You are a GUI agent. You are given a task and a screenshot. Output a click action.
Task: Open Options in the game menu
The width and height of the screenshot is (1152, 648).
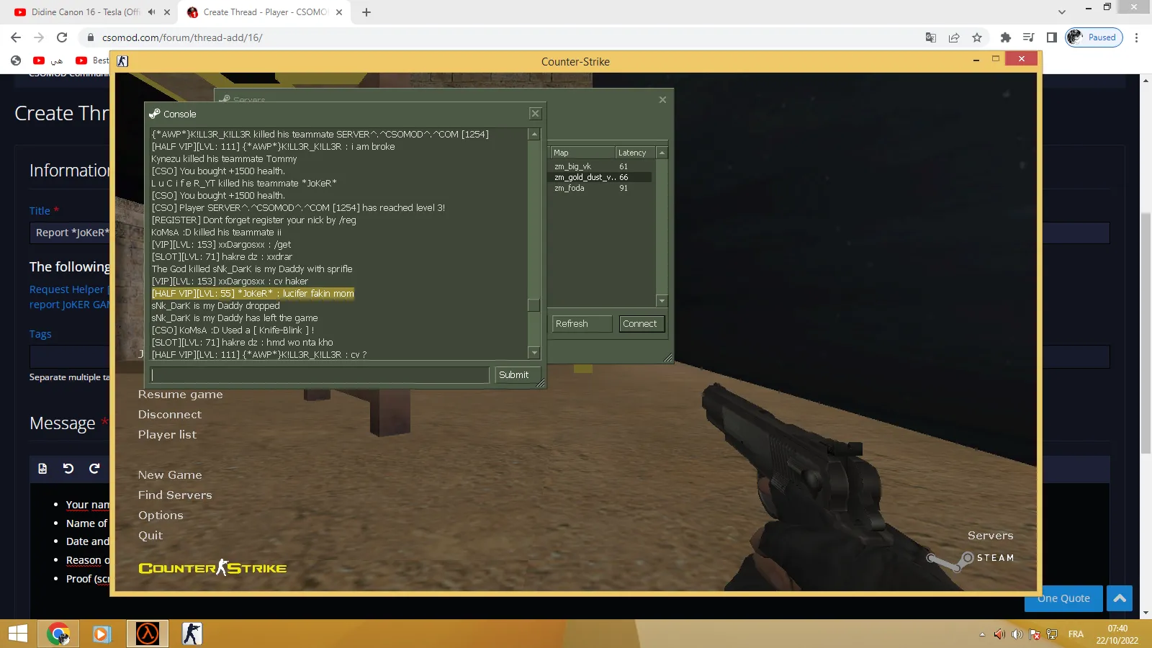[161, 516]
